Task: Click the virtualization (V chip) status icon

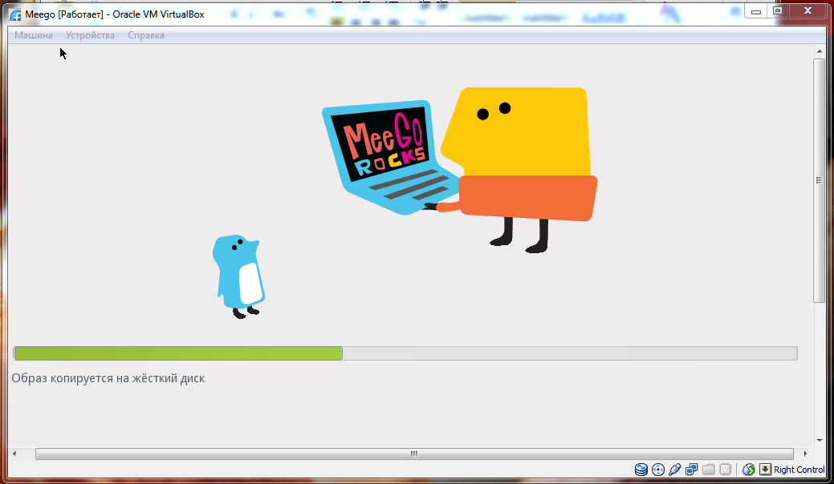Action: click(725, 469)
